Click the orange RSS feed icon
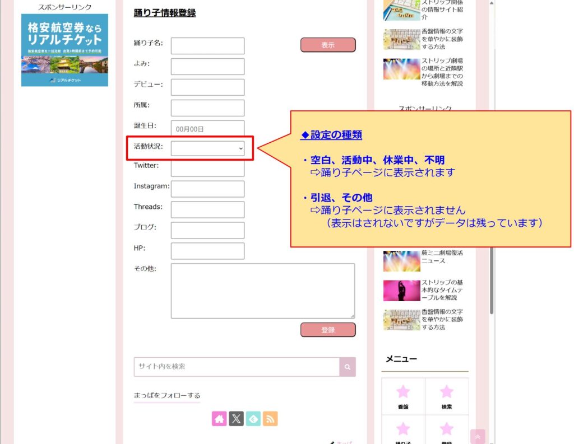The image size is (574, 444). point(270,418)
